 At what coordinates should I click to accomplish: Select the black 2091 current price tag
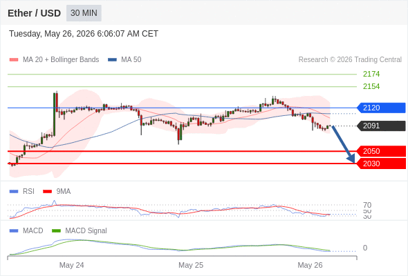(x=381, y=126)
